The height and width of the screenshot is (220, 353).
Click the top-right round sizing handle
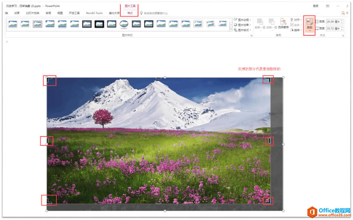click(283, 78)
